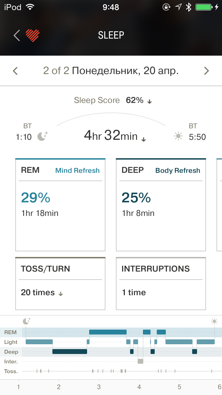Tap the red heart logo icon
Viewport: 222px width, 395px height.
[x=32, y=35]
